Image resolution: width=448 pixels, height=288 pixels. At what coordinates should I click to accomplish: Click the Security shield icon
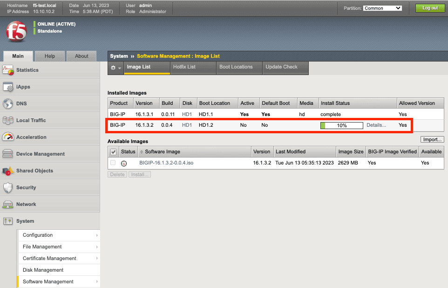coord(8,188)
